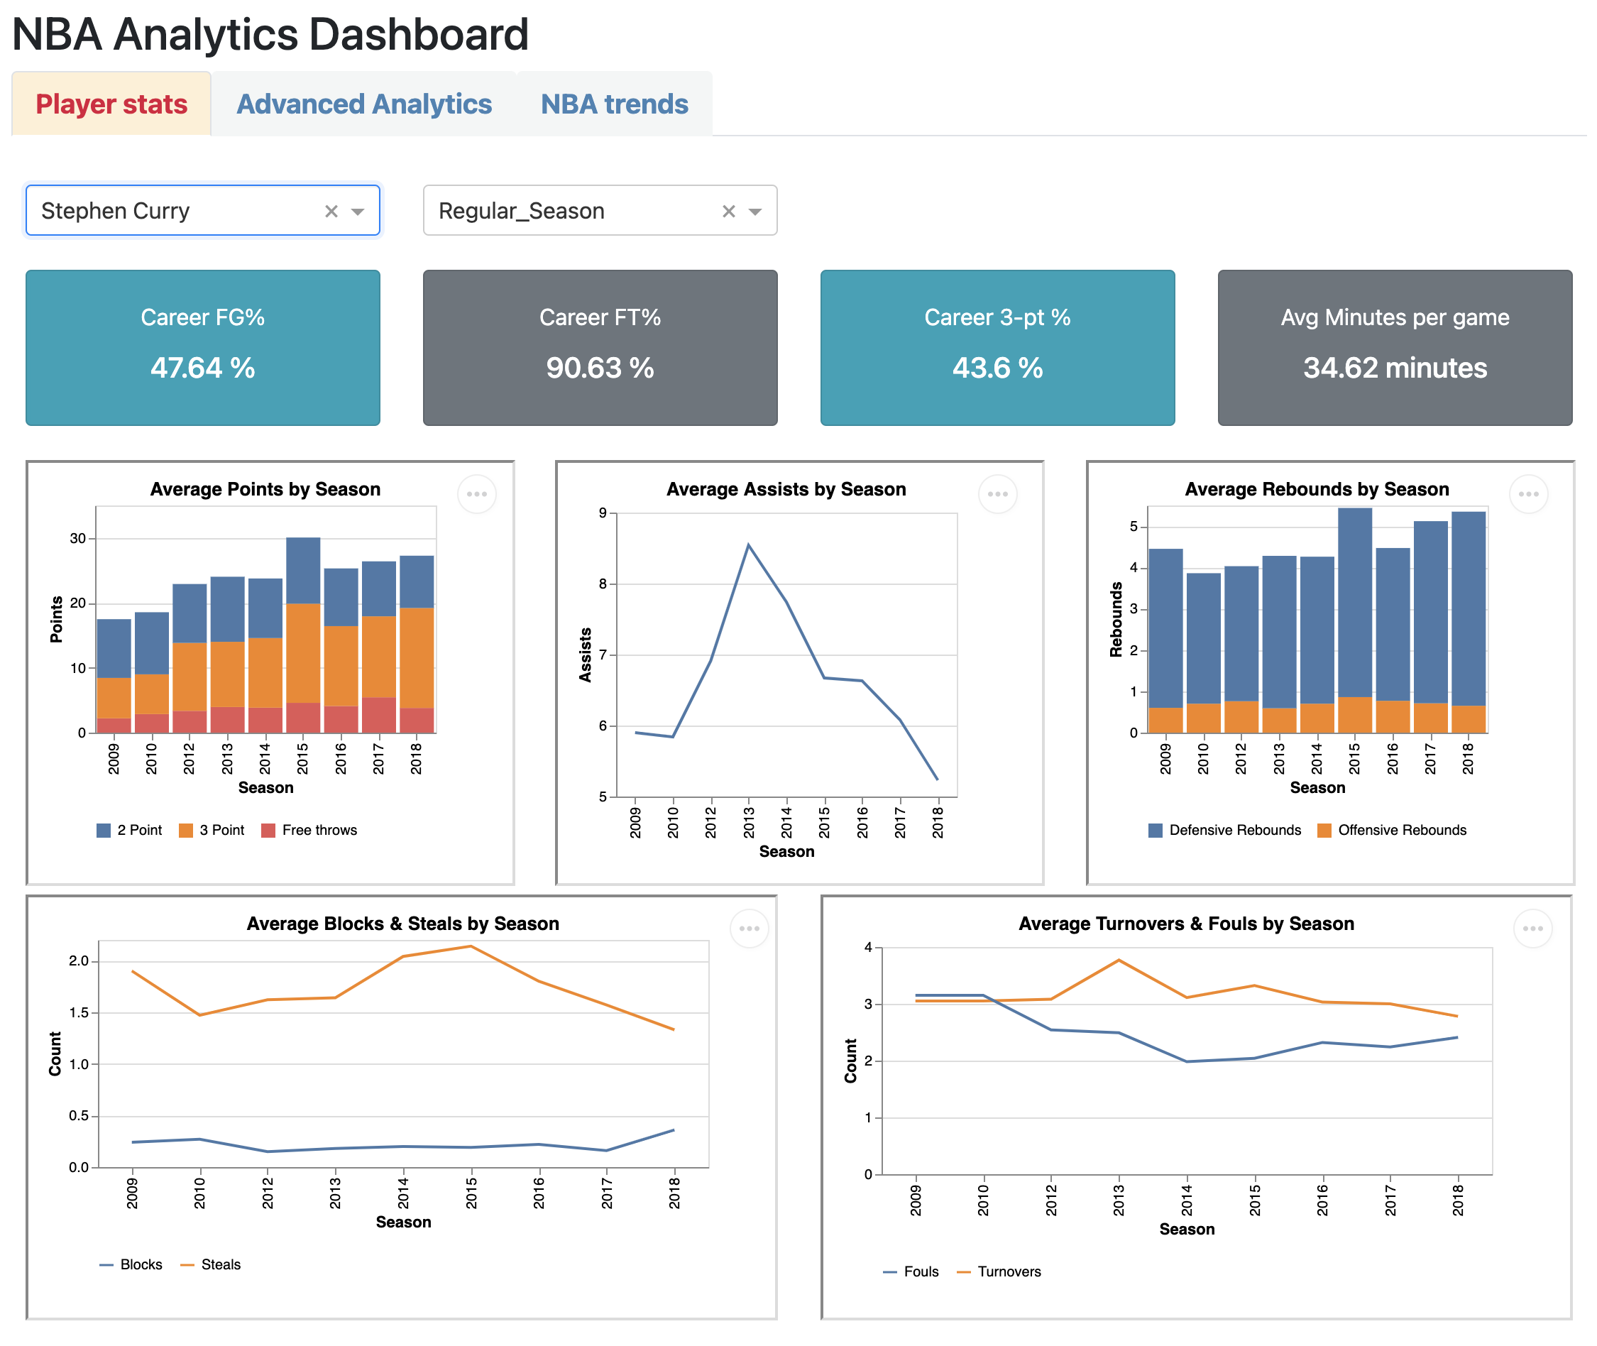
Task: Click the 3 Point legend color swatch
Action: (185, 831)
